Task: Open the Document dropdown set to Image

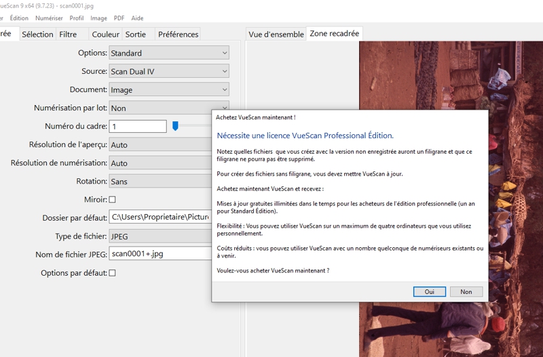Action: pyautogui.click(x=169, y=89)
